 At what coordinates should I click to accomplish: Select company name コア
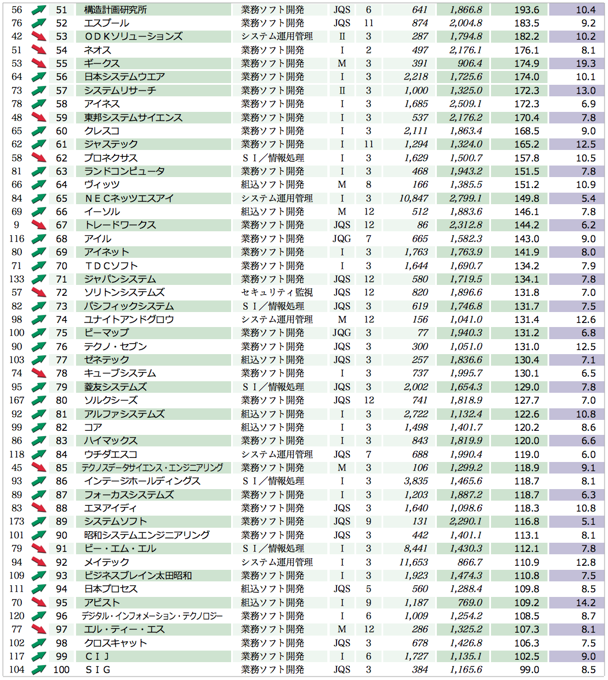93,427
